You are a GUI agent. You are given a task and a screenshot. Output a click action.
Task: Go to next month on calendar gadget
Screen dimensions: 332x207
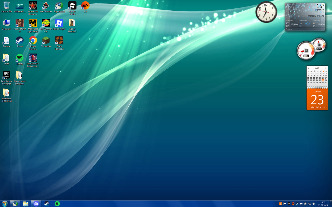tap(326, 68)
